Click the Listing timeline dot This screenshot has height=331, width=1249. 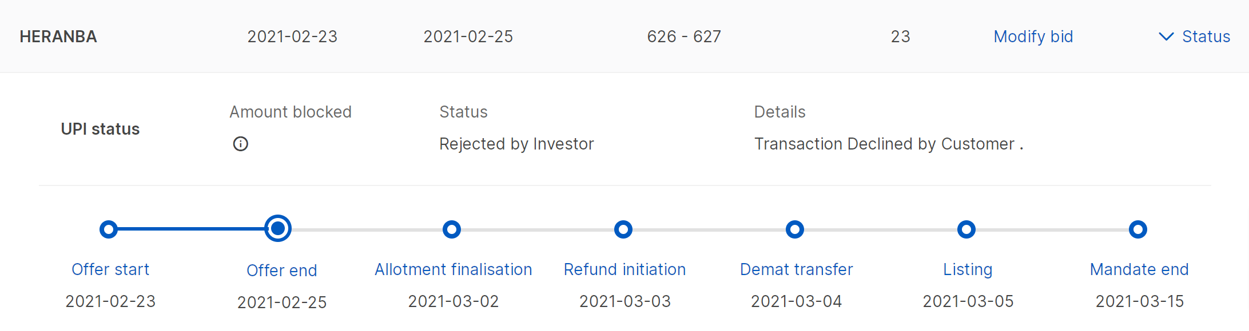pos(966,229)
